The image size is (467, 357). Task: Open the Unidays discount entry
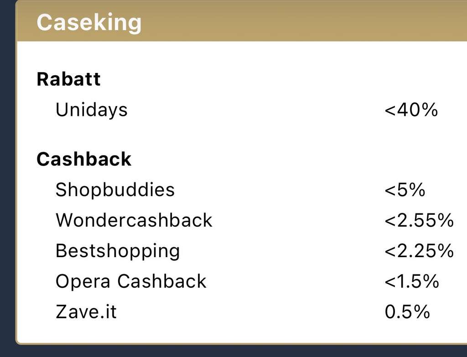(91, 110)
